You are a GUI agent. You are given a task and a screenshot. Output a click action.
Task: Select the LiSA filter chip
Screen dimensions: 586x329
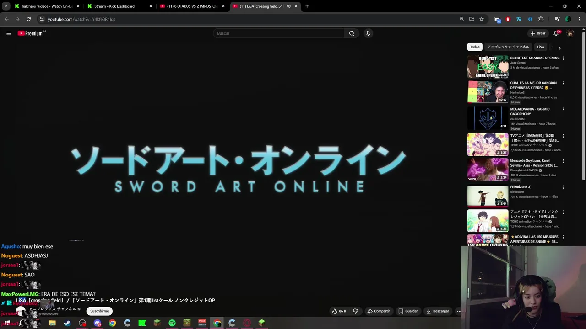click(540, 47)
